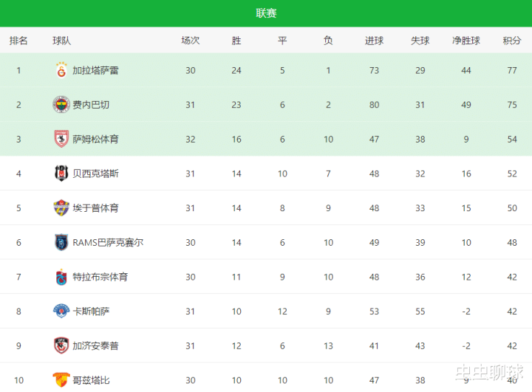Open the 费内巴切 team link
This screenshot has height=392, width=532.
pos(91,105)
